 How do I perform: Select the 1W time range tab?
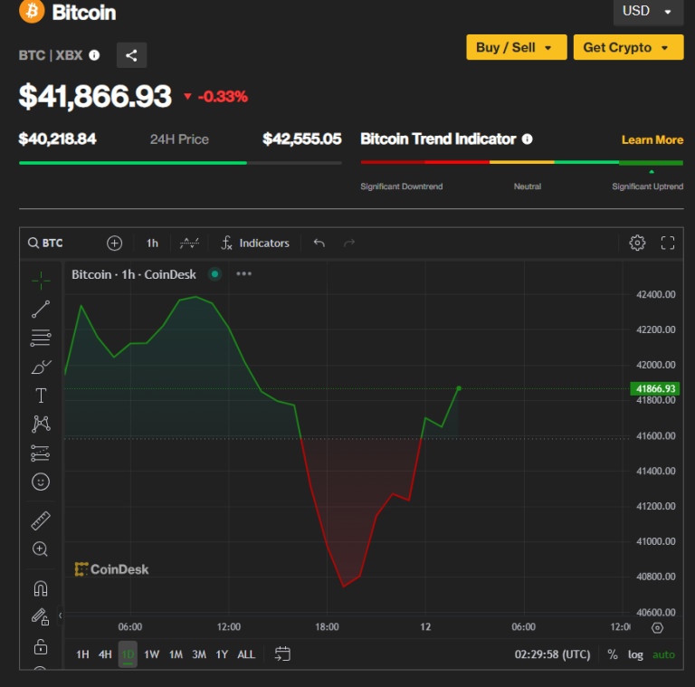(x=151, y=654)
